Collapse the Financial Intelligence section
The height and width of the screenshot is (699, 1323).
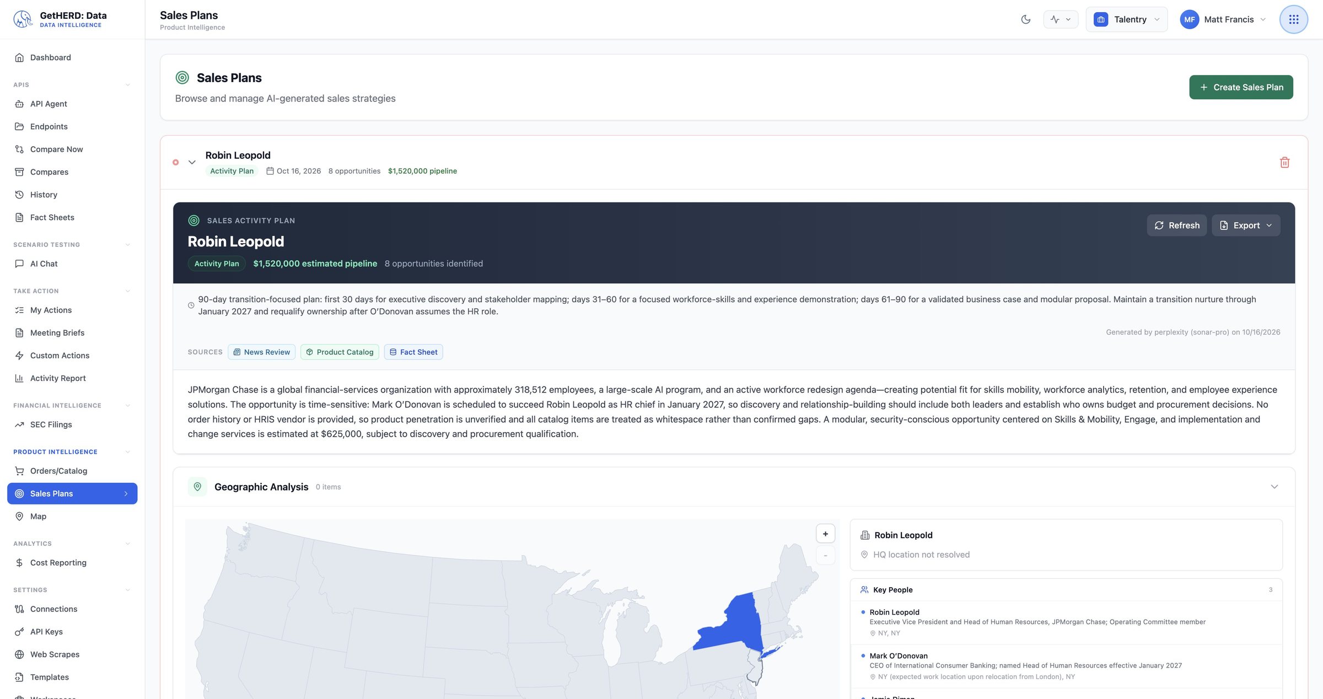128,406
